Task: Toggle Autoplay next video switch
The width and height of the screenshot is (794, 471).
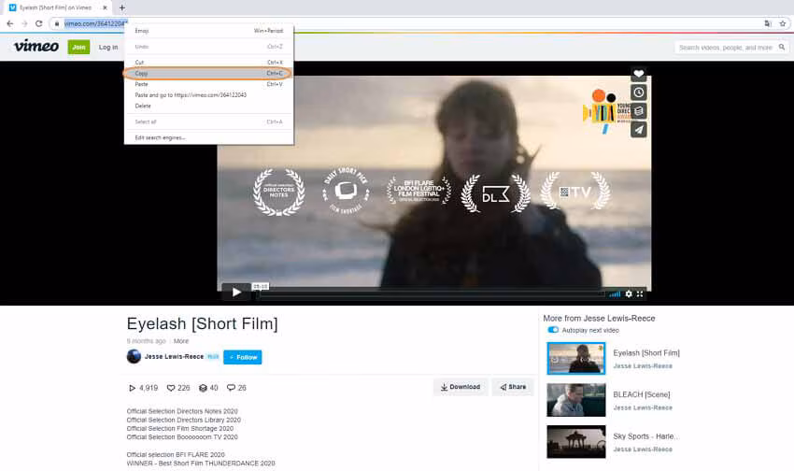Action: [553, 330]
